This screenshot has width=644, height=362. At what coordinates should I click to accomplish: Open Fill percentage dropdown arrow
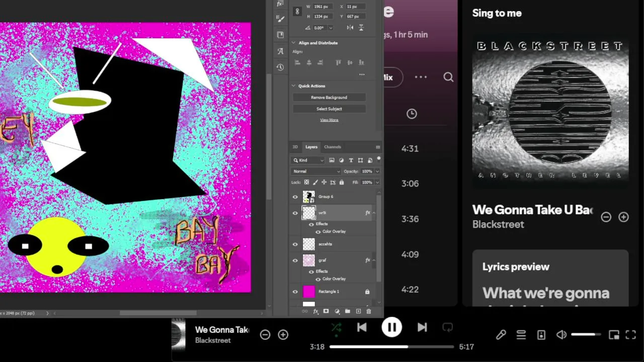[377, 183]
